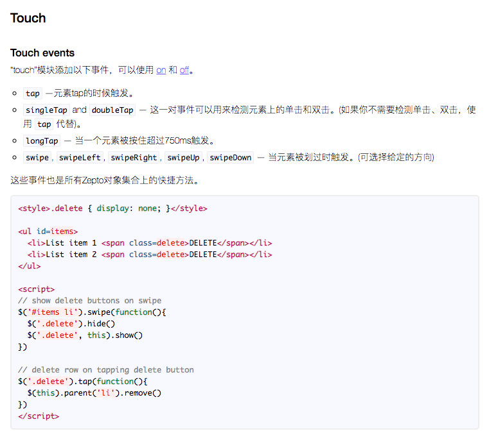Click the "$('.delete').hide()" code line
The height and width of the screenshot is (445, 489).
coord(71,324)
